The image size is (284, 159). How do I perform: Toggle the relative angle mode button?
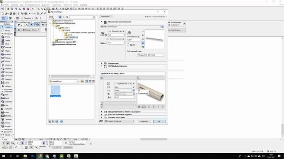139,37
